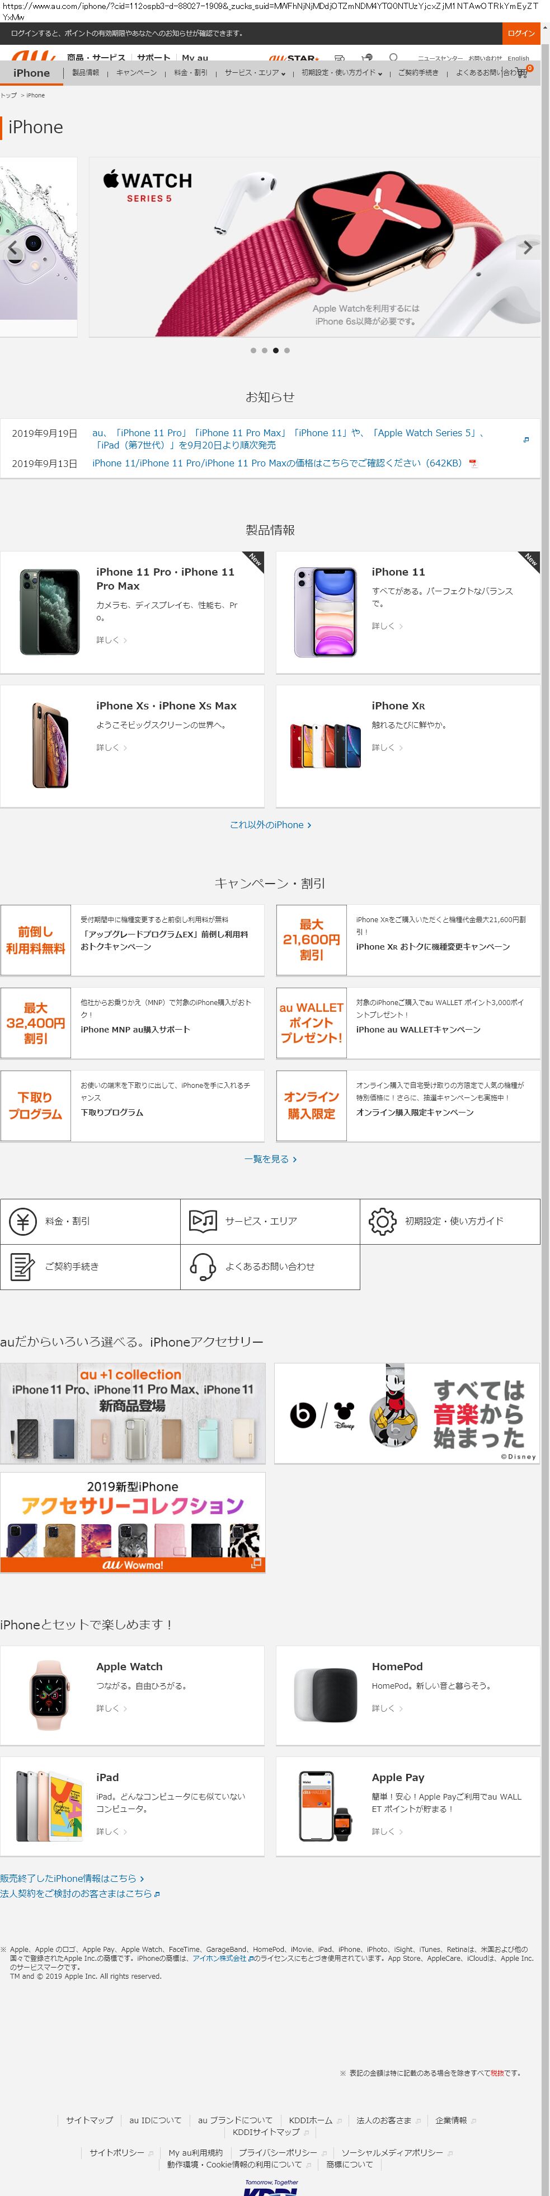550x2196 pixels.
Task: Click 詳しく under Apple Pay
Action: click(387, 1831)
